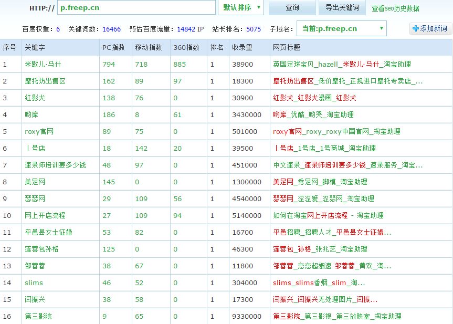Screen dimensions: 453x324
Task: Open keyword link 网上开店流程
Action: (x=45, y=215)
